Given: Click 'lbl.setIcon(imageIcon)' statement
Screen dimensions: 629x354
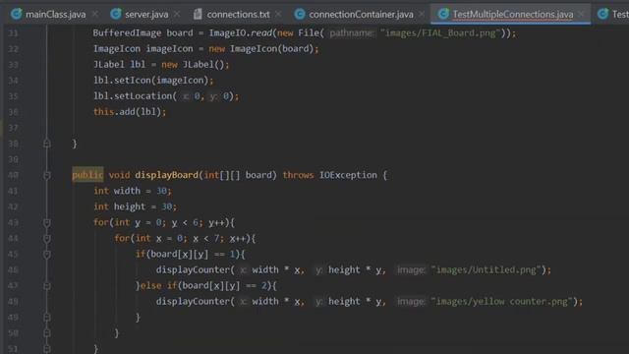Looking at the screenshot, I should (x=153, y=81).
